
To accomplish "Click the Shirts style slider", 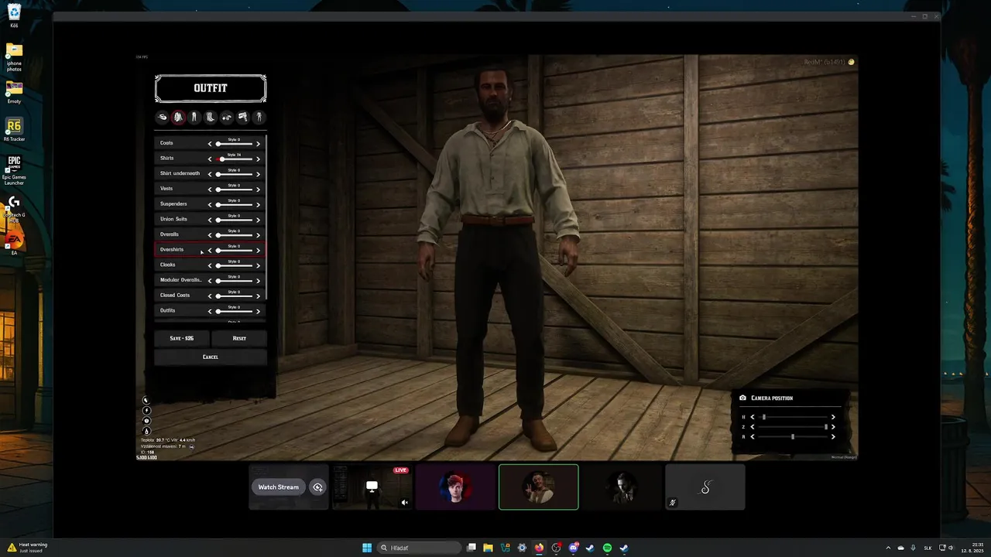I will point(234,159).
